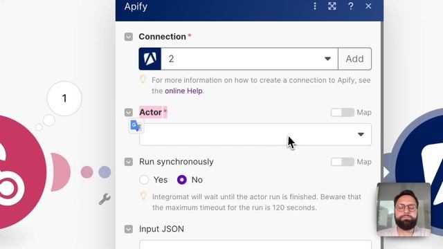Viewport: 443px width, 249px height.
Task: Click the pink connector dot between modules
Action: 87,172
